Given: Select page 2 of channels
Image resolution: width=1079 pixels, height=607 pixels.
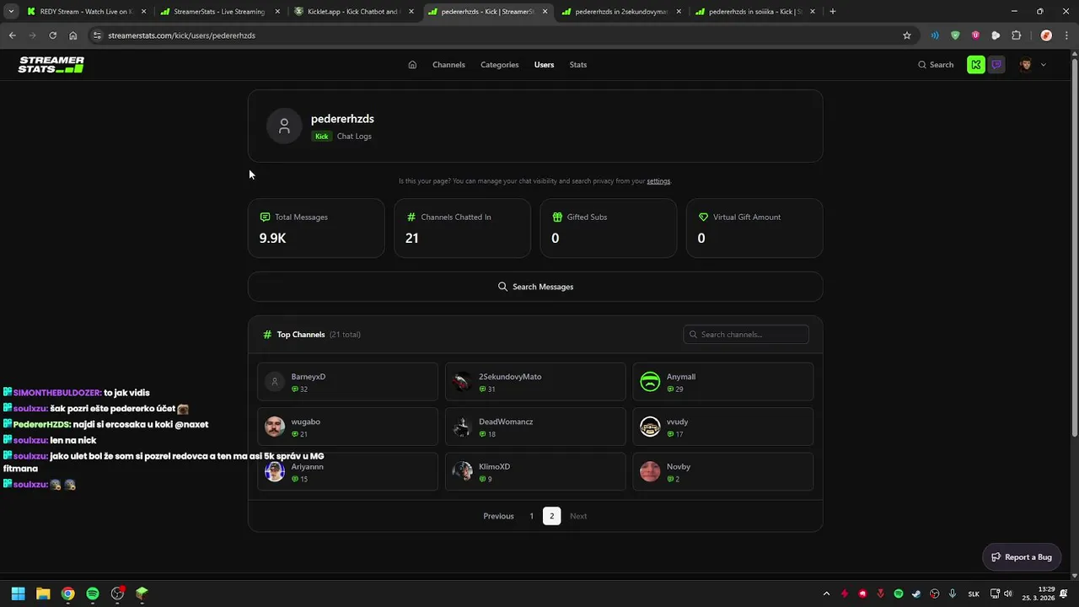Looking at the screenshot, I should coord(551,516).
